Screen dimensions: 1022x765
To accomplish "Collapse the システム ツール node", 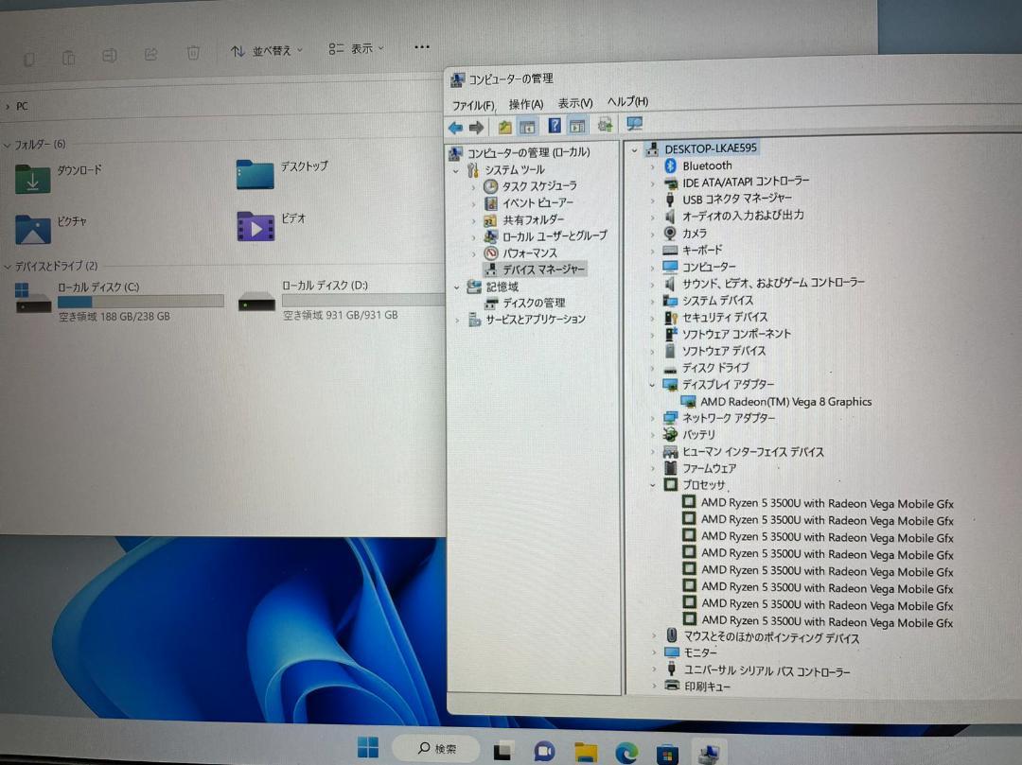I will click(x=456, y=170).
